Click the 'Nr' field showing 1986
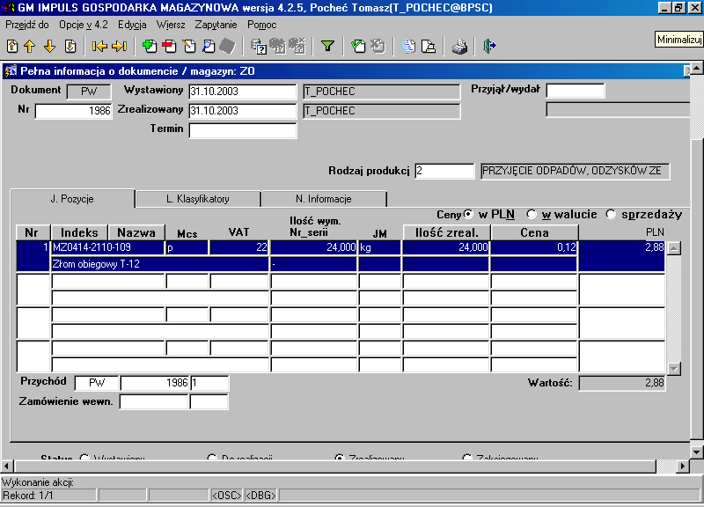The width and height of the screenshot is (704, 507). click(74, 111)
